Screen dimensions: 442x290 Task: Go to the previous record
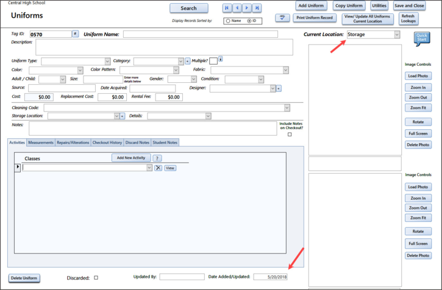[x=237, y=8]
